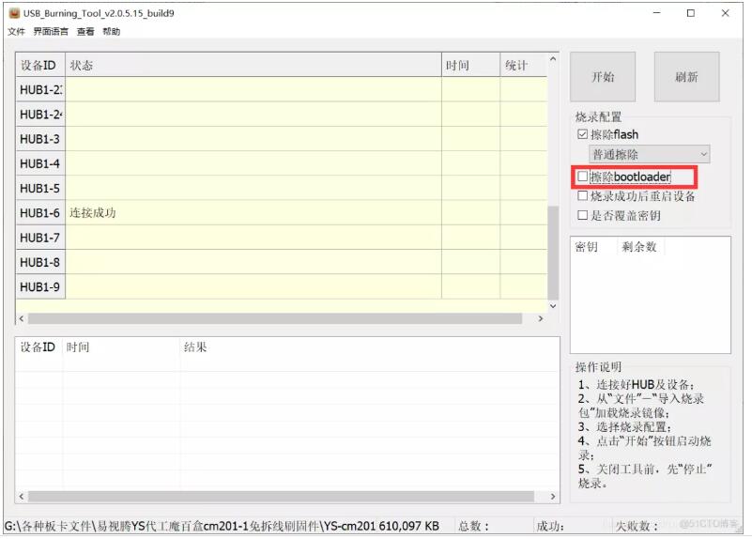This screenshot has height=539, width=752.
Task: Click the 状态 column header
Action: coord(253,66)
